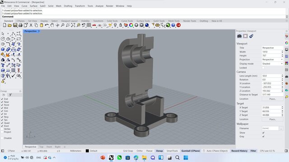
Task: Open the Analyze menu
Action: click(99, 6)
